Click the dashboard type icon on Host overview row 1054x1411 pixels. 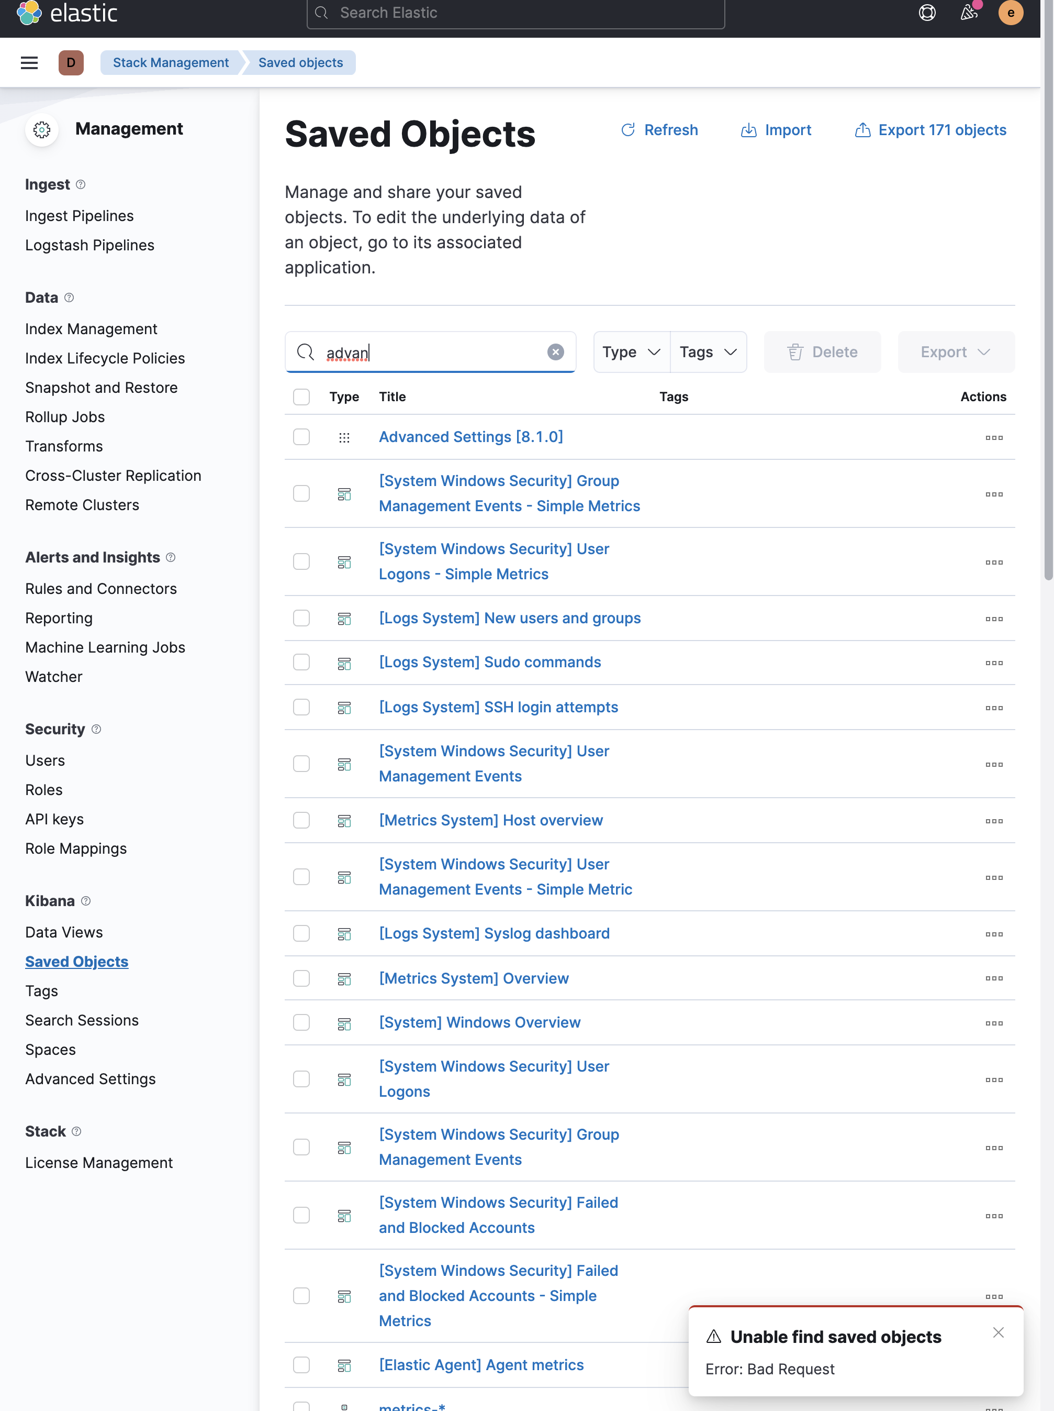344,820
